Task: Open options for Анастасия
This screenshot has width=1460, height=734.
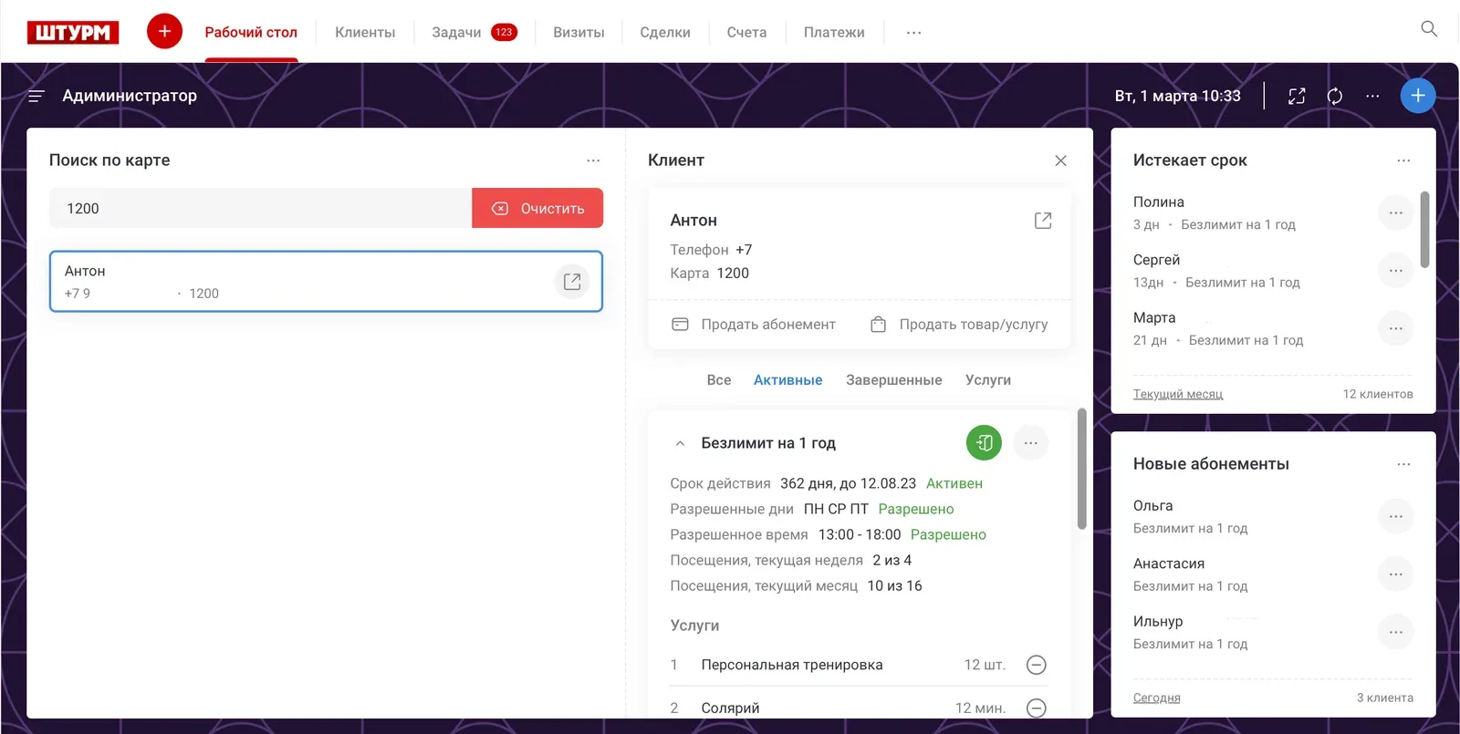Action: point(1395,574)
